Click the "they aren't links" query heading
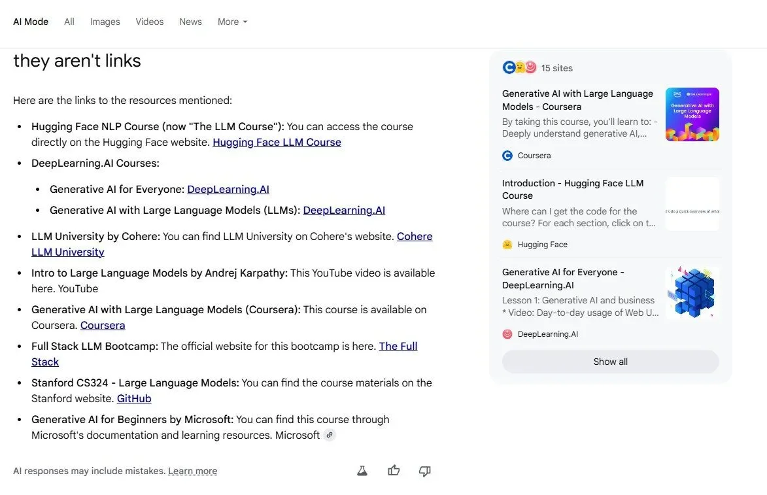 coord(77,61)
